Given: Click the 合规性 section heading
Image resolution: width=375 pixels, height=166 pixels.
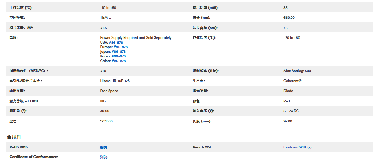Looking at the screenshot, I should click(x=14, y=137).
